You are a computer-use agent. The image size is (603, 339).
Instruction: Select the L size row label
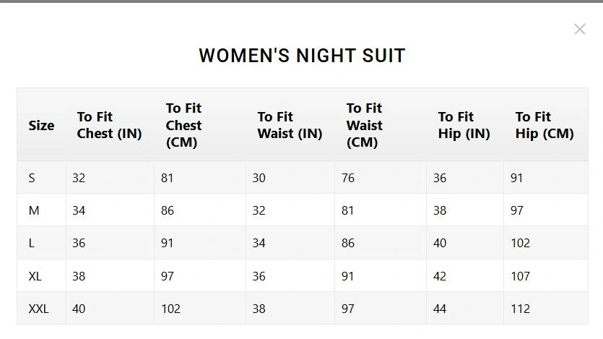pos(32,244)
